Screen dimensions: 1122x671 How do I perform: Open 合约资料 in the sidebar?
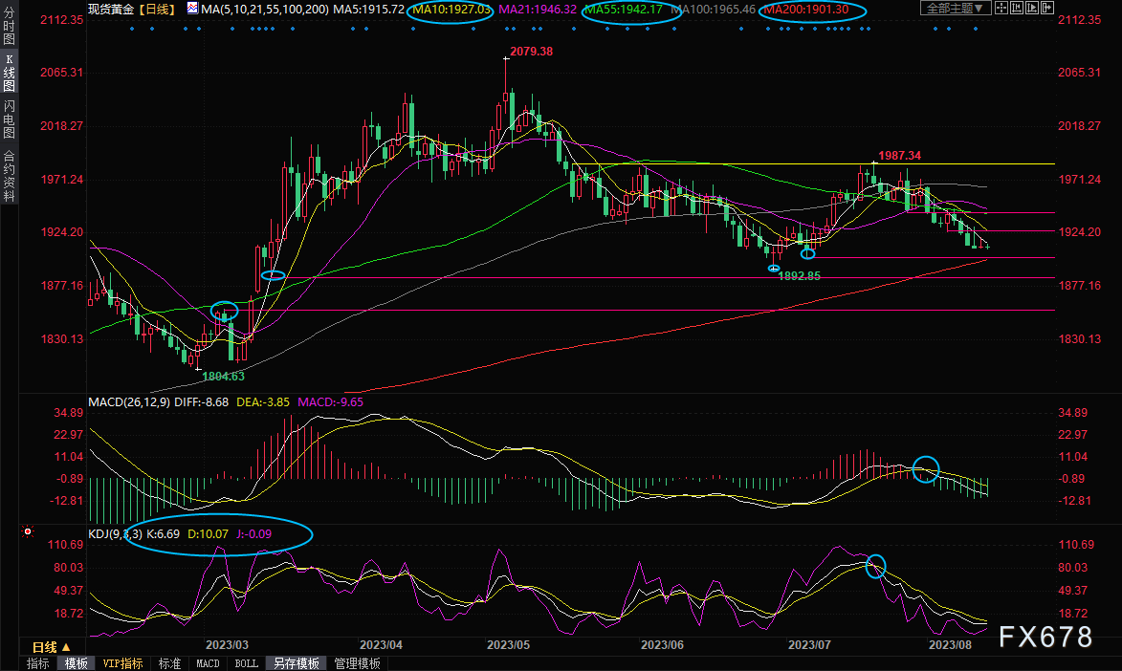(9, 175)
